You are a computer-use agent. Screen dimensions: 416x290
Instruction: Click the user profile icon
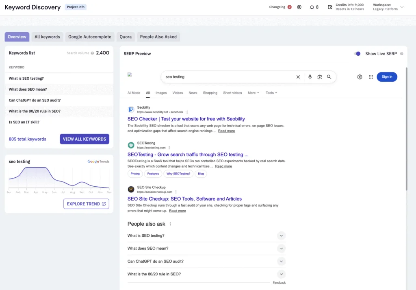tap(299, 7)
